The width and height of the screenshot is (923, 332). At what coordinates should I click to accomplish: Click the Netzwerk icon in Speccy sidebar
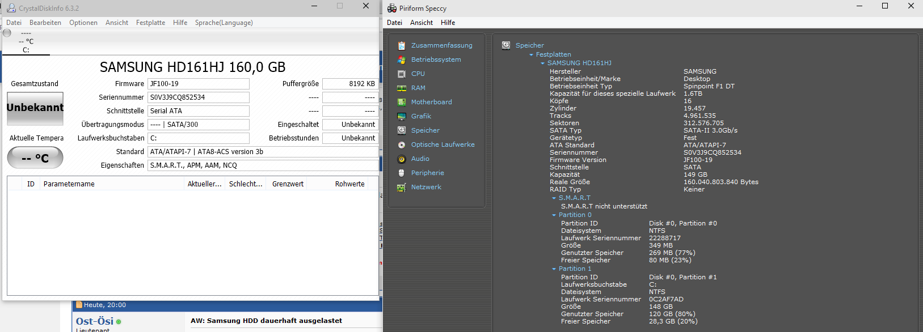click(x=402, y=187)
